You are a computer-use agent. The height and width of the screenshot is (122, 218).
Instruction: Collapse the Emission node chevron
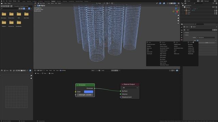click(78, 85)
